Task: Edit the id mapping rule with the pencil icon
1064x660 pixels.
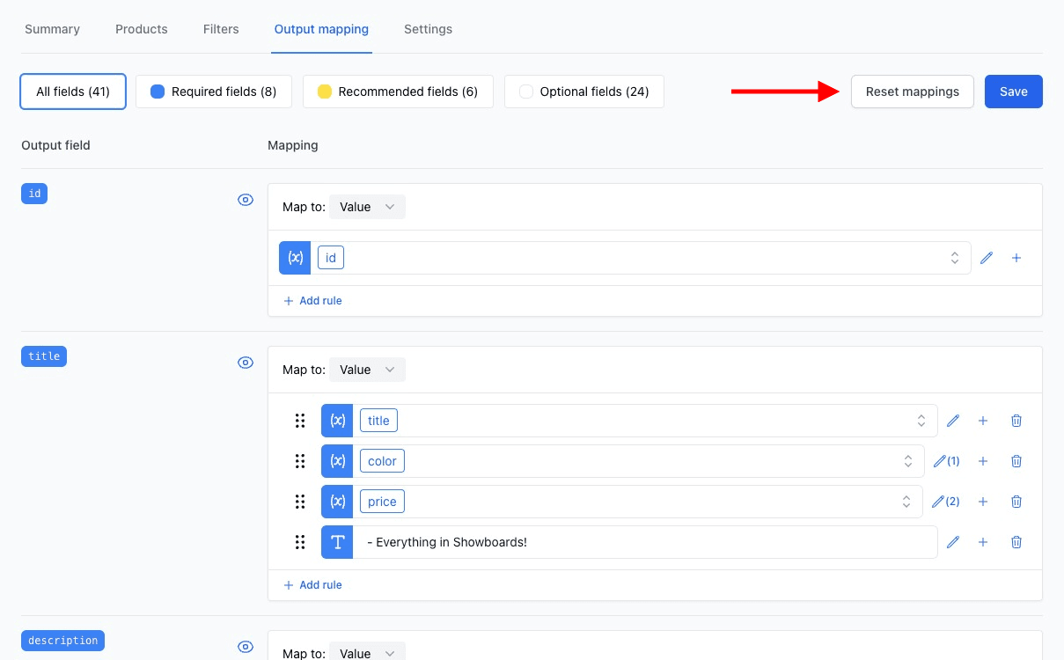Action: click(986, 258)
